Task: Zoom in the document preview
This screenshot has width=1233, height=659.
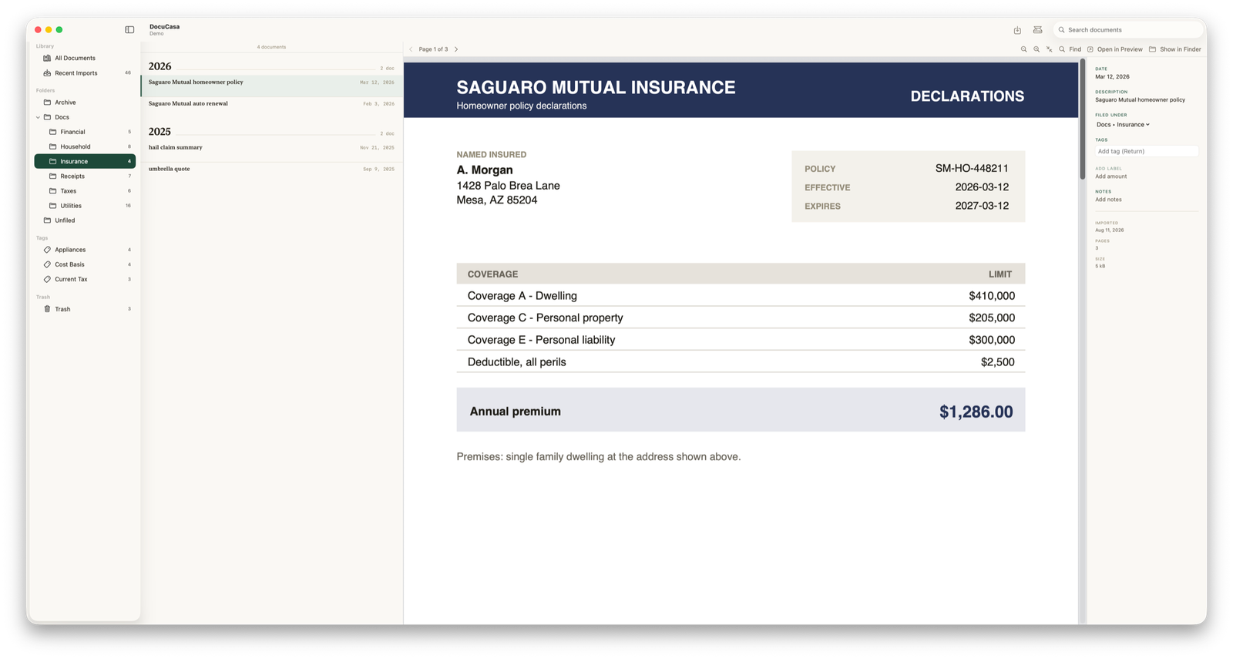Action: (x=1036, y=49)
